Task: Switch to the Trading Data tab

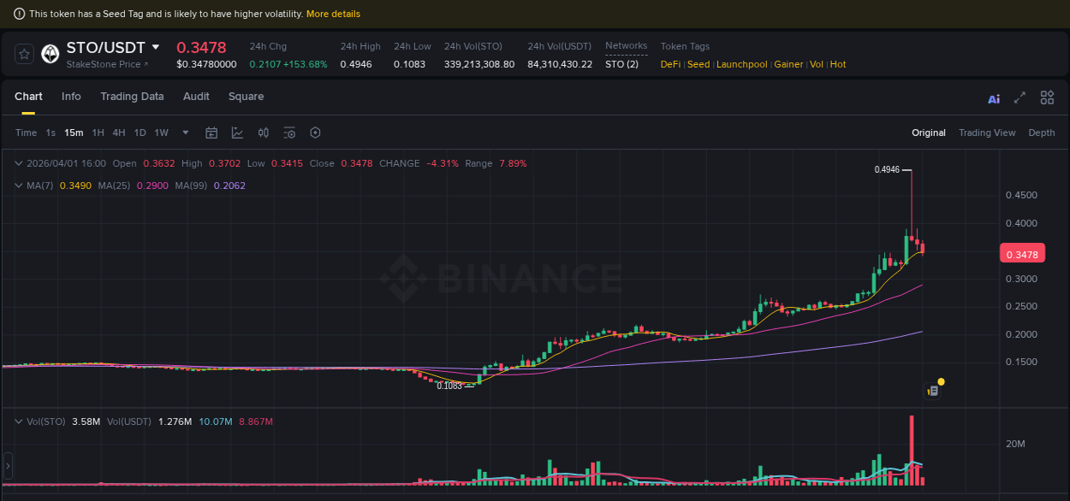Action: coord(132,97)
